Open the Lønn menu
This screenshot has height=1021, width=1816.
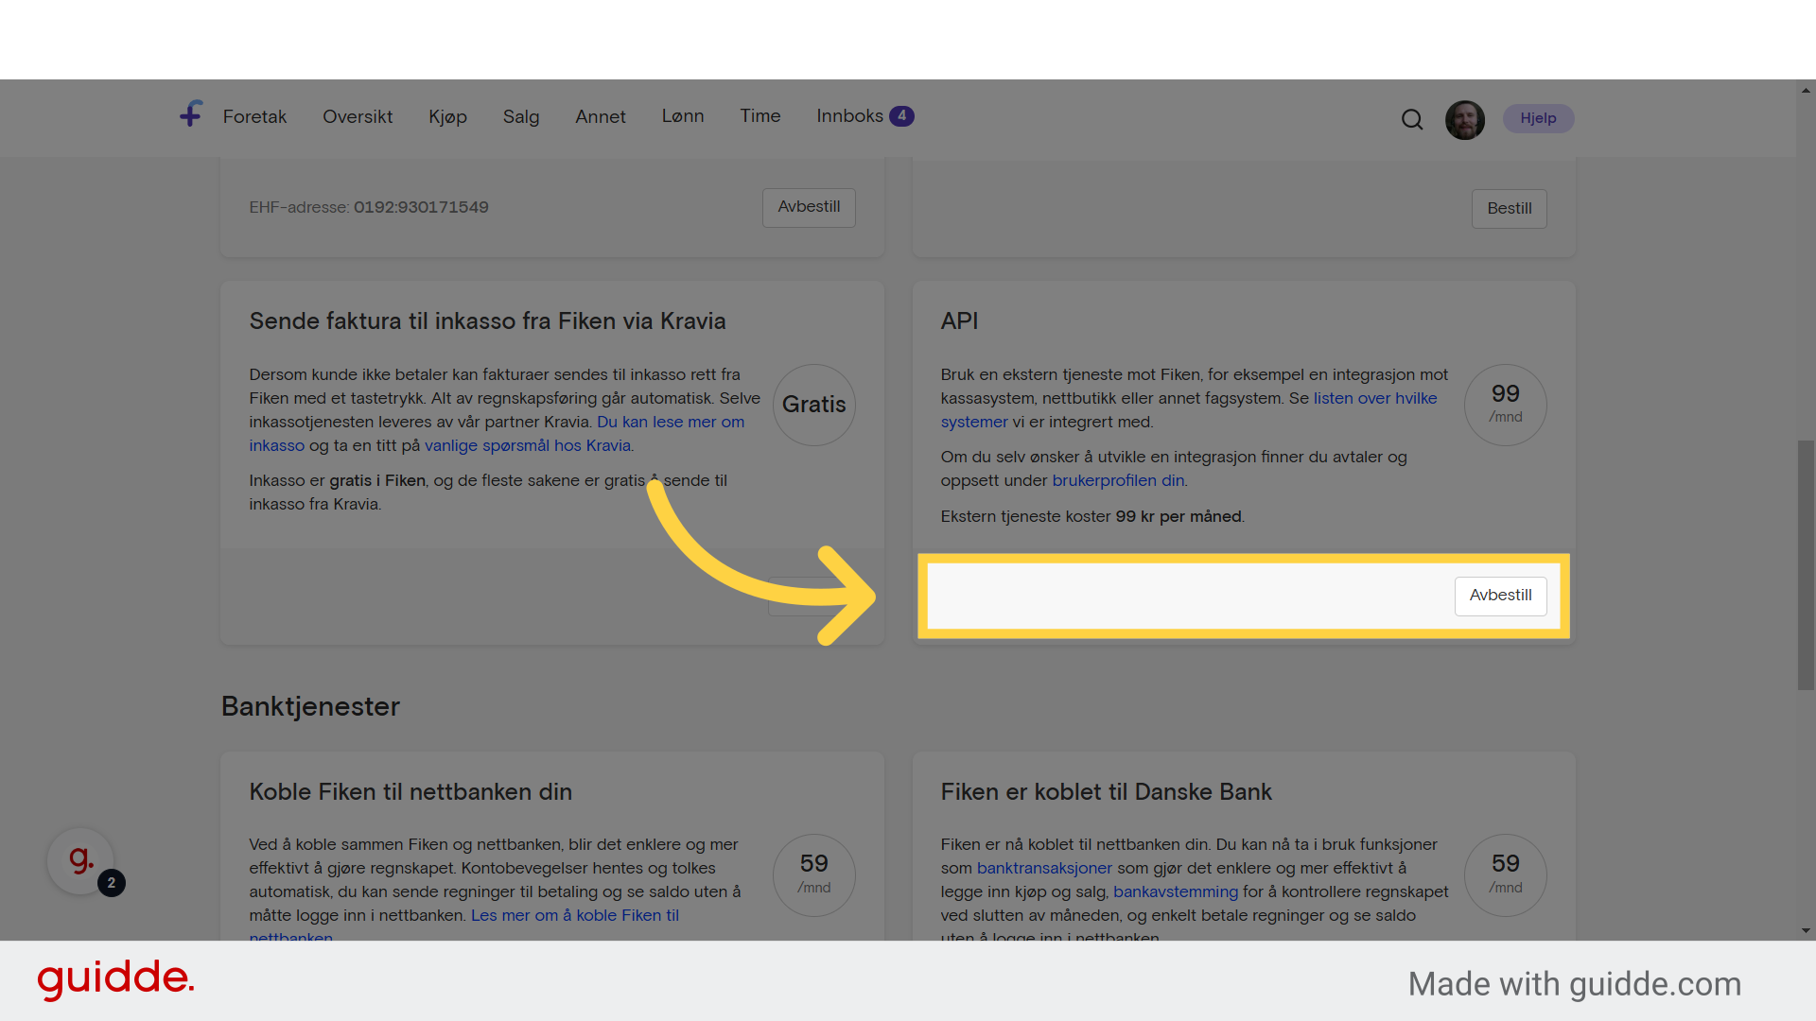click(683, 115)
